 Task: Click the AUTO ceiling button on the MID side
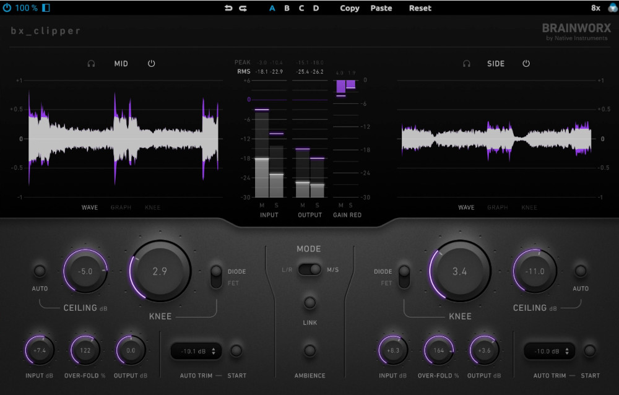point(40,271)
